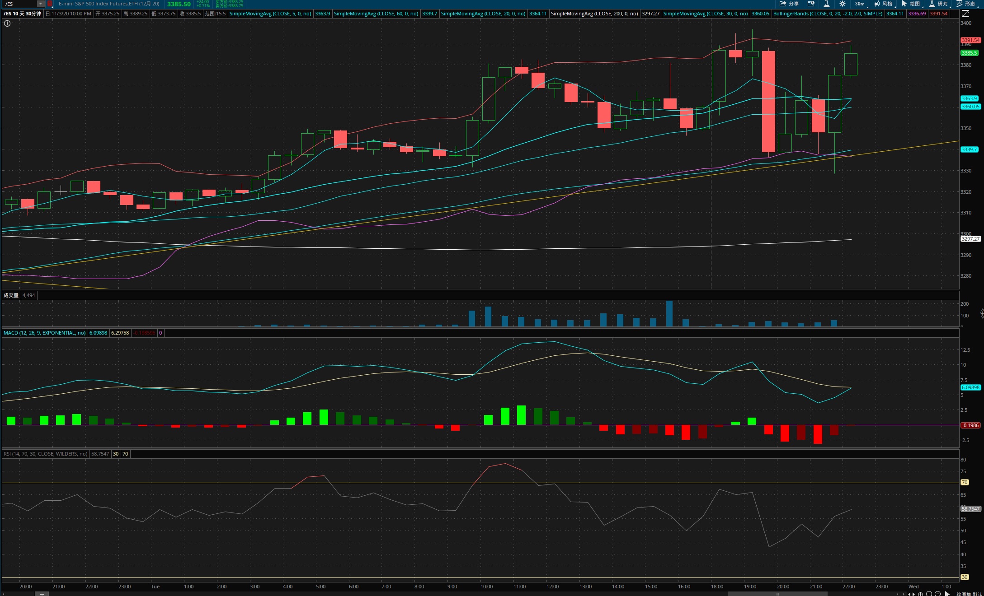The height and width of the screenshot is (596, 984).
Task: Click the 4,494 volume value
Action: point(28,295)
